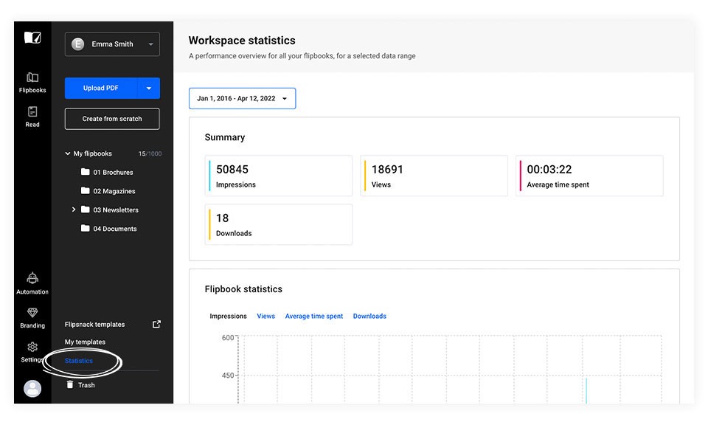Click the Emma Smith avatar circle
Viewport: 708px width, 425px height.
tap(77, 44)
